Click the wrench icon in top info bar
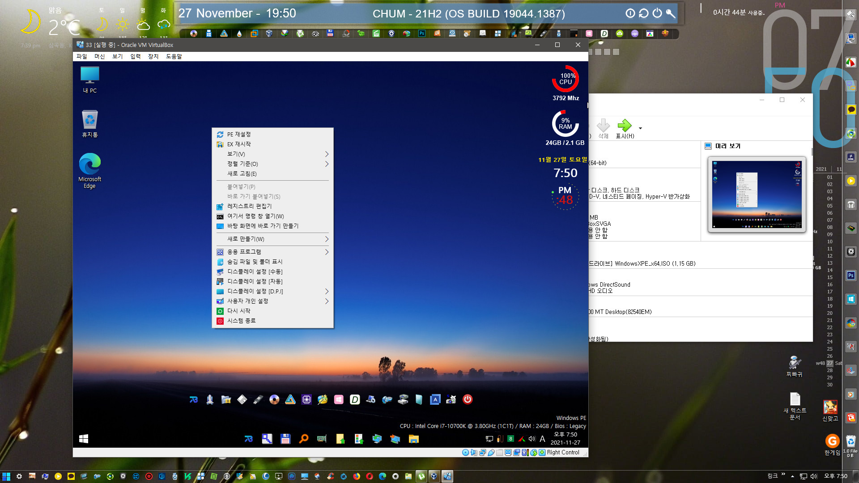Image resolution: width=859 pixels, height=483 pixels. [x=670, y=13]
